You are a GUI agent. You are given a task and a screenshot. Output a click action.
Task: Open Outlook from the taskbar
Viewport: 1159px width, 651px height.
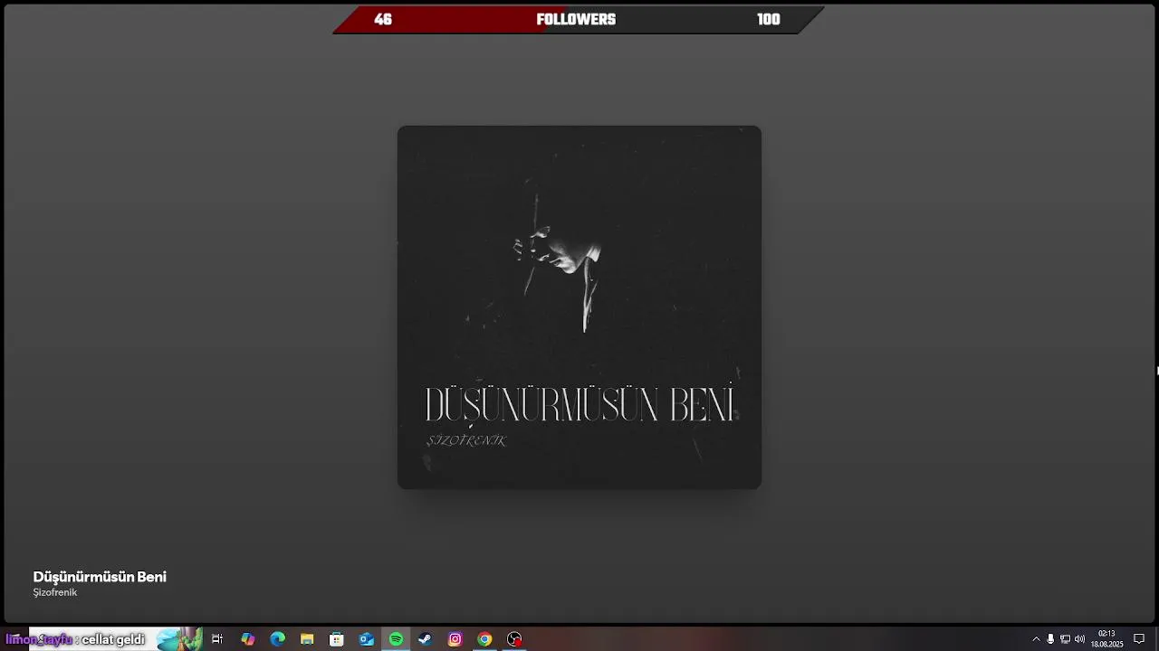tap(367, 639)
